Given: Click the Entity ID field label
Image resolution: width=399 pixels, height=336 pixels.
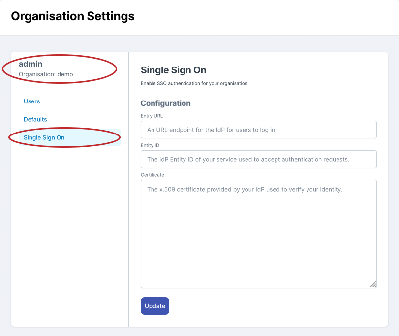Looking at the screenshot, I should pyautogui.click(x=150, y=145).
